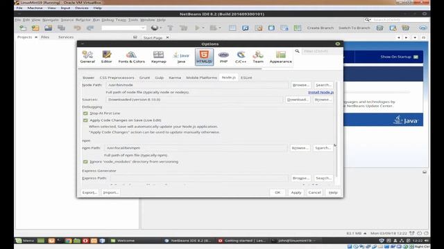The image size is (444, 249).
Task: Switch to the Mobile Platforms tab
Action: pos(201,77)
